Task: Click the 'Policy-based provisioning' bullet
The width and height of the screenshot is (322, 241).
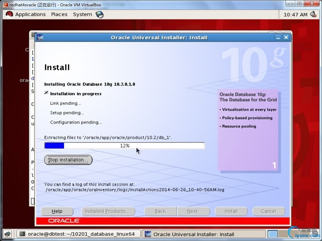Action: tap(246, 118)
